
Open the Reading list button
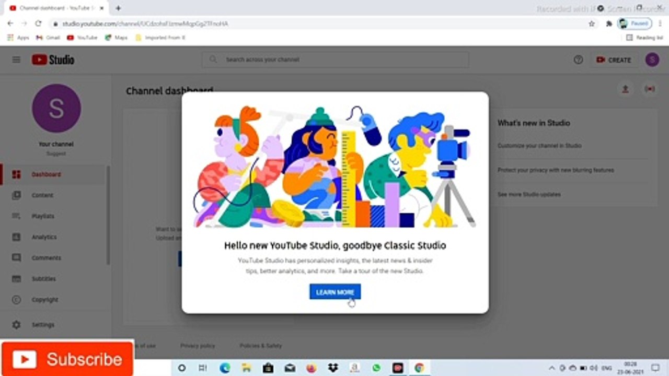[644, 38]
